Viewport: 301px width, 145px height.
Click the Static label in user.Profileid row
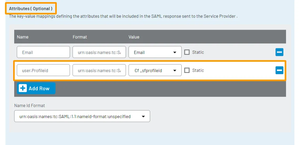click(198, 70)
